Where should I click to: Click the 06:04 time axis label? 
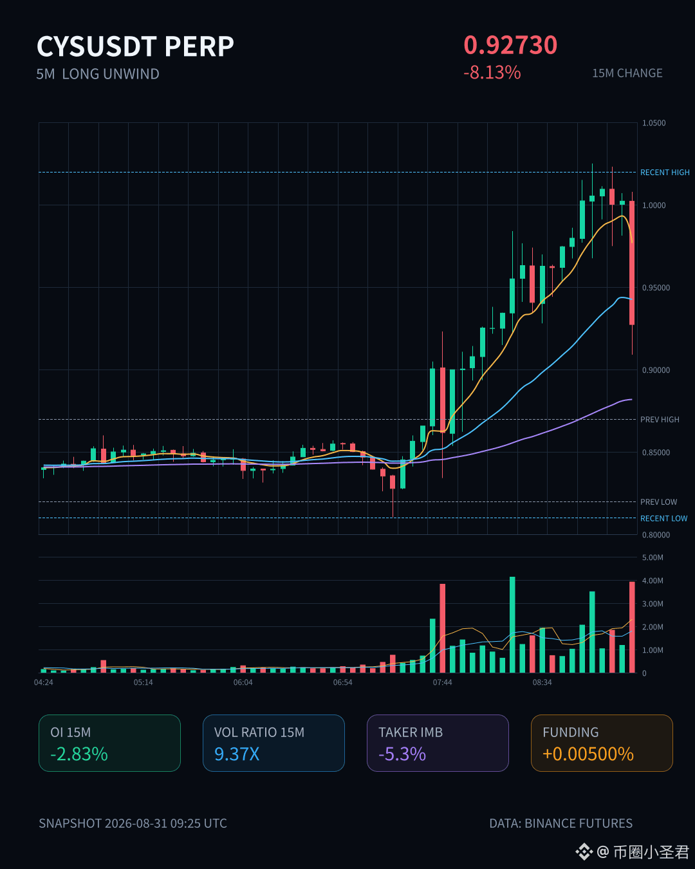pyautogui.click(x=243, y=682)
